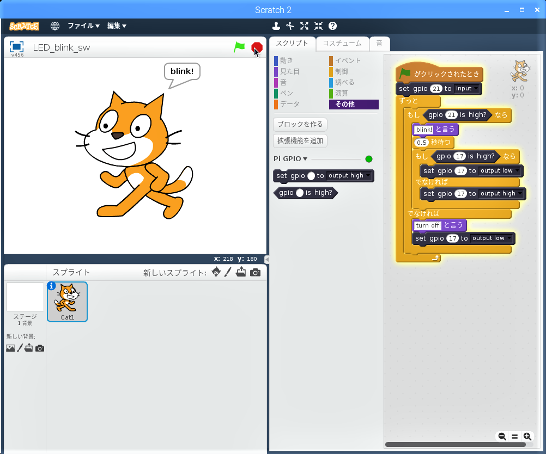Click the red stop button

pyautogui.click(x=257, y=47)
